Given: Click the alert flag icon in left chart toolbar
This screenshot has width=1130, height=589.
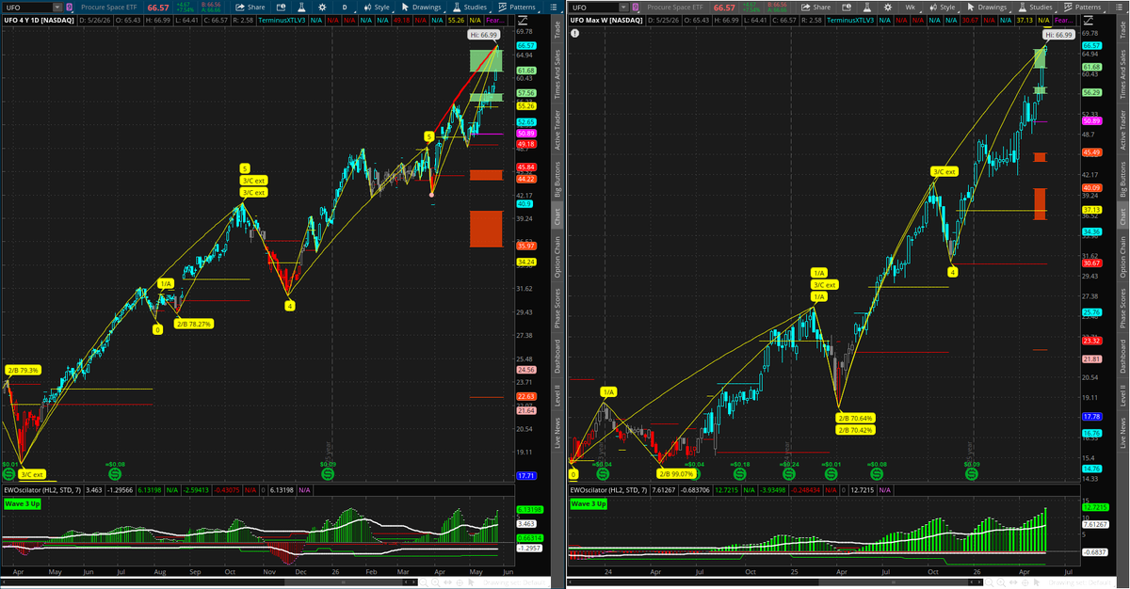Looking at the screenshot, I should click(281, 8).
